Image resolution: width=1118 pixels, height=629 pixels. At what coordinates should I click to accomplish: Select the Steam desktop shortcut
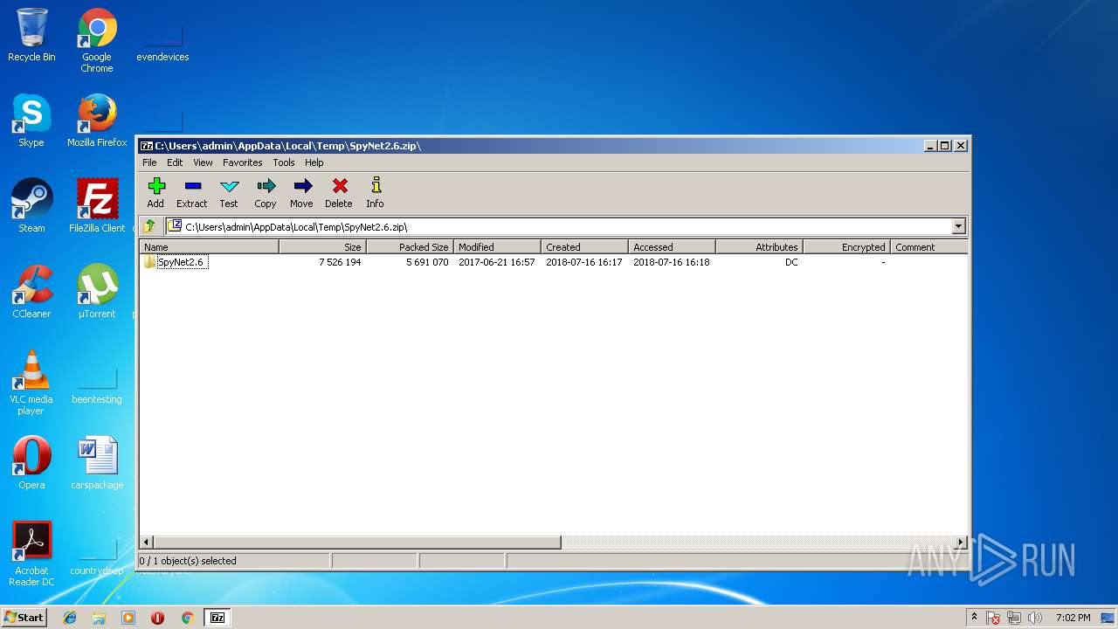(31, 206)
